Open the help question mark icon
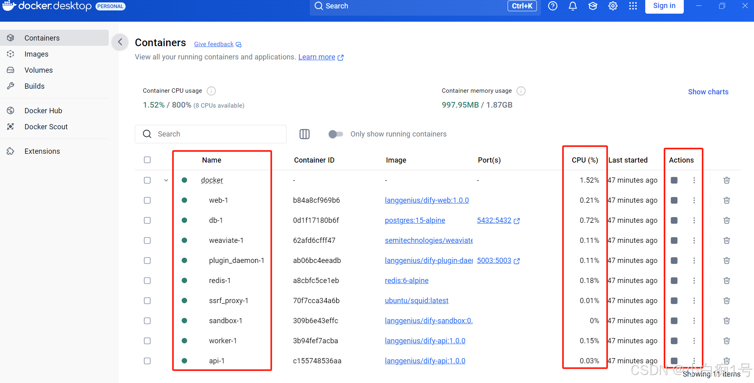This screenshot has width=754, height=383. coord(553,6)
